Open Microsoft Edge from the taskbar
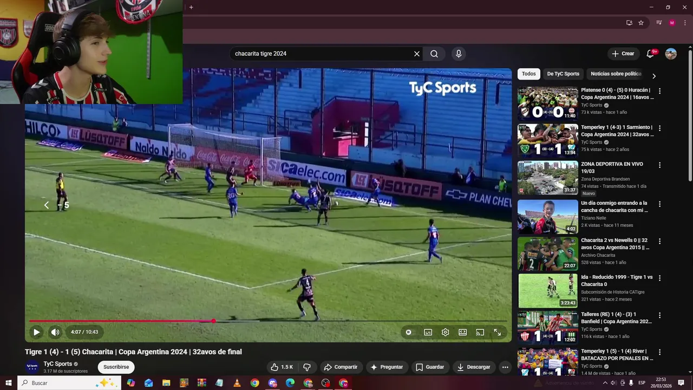Screen dimensions: 693x390 (x=290, y=383)
